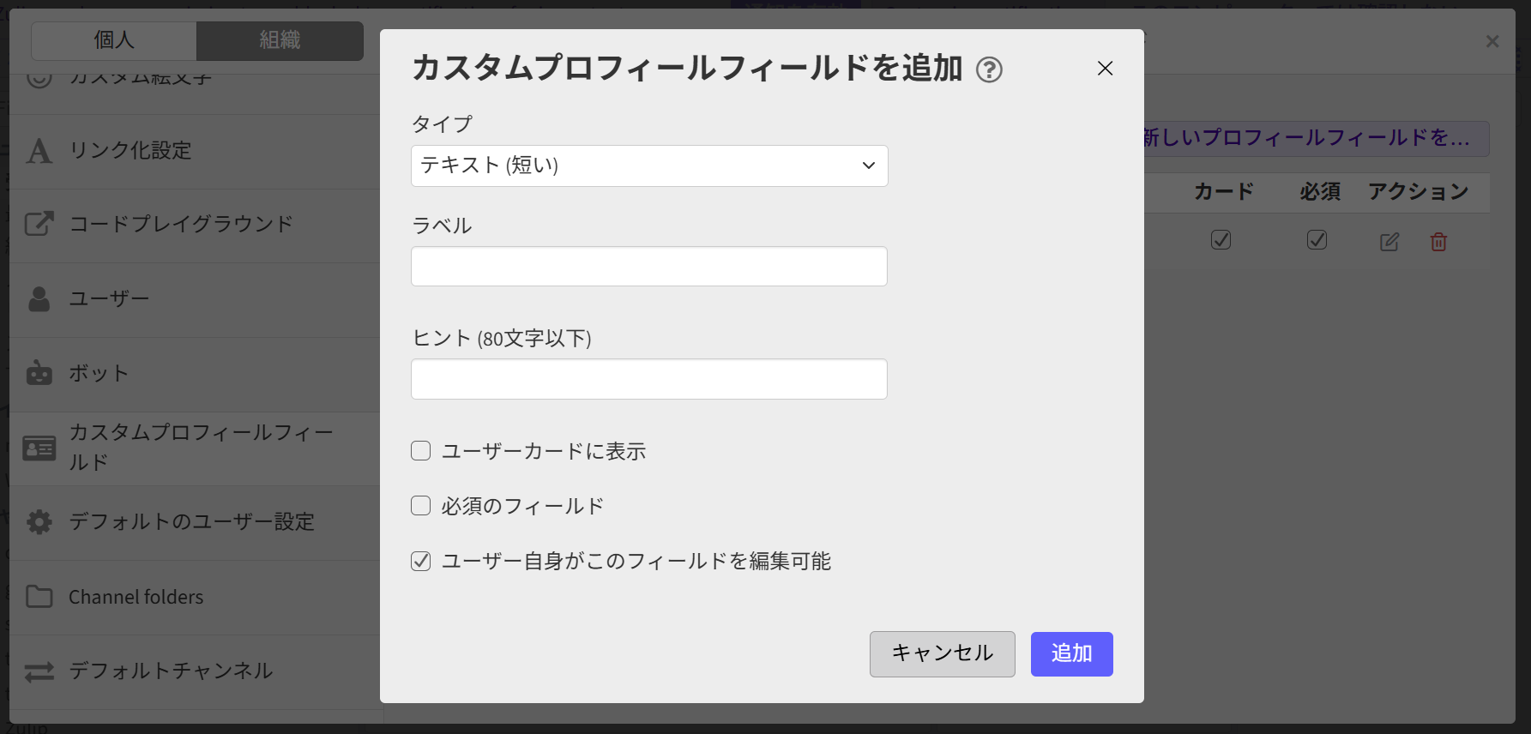Switch to the 組織 tab
Viewport: 1531px width, 734px height.
coord(280,40)
